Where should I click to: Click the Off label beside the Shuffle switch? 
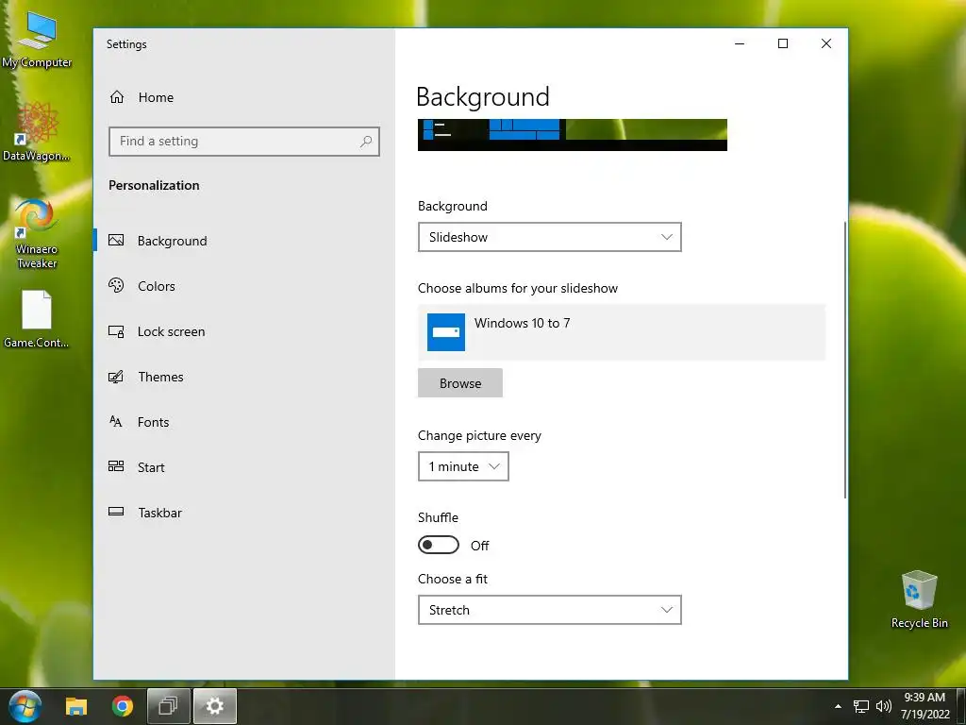(480, 546)
